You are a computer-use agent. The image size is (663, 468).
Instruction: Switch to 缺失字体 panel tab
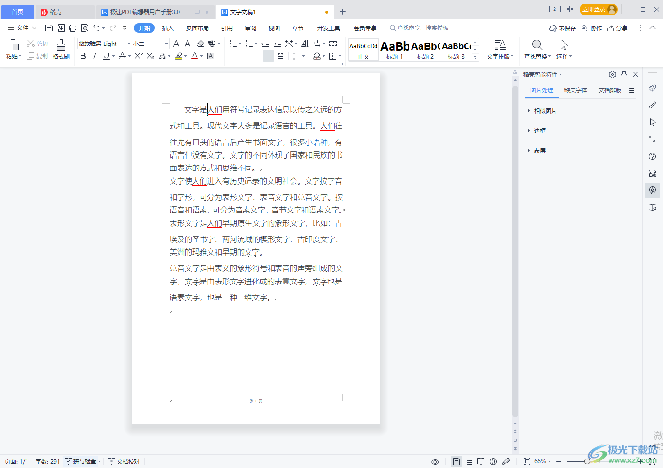(x=576, y=90)
